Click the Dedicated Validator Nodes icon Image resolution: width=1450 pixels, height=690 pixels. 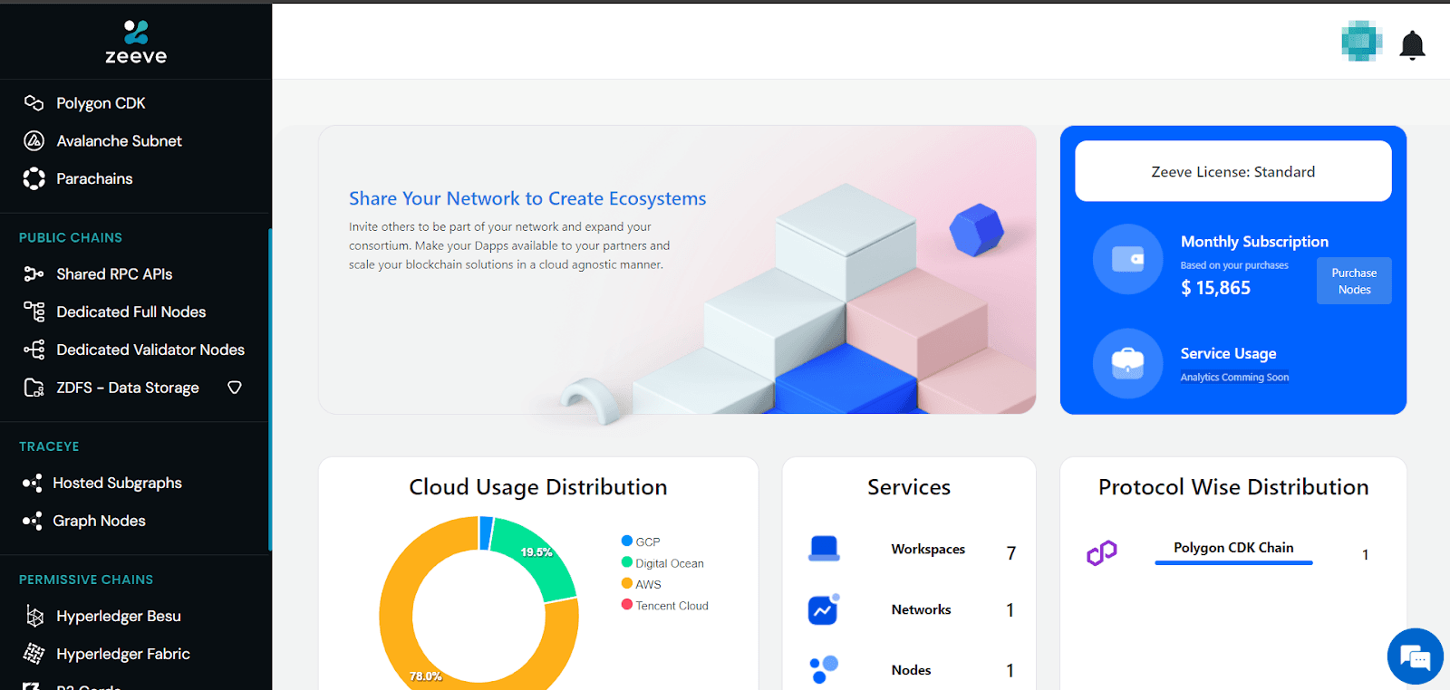(34, 350)
